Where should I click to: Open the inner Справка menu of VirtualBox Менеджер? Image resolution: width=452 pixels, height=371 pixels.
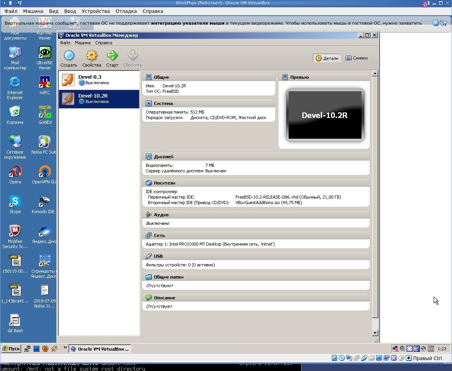tap(104, 43)
